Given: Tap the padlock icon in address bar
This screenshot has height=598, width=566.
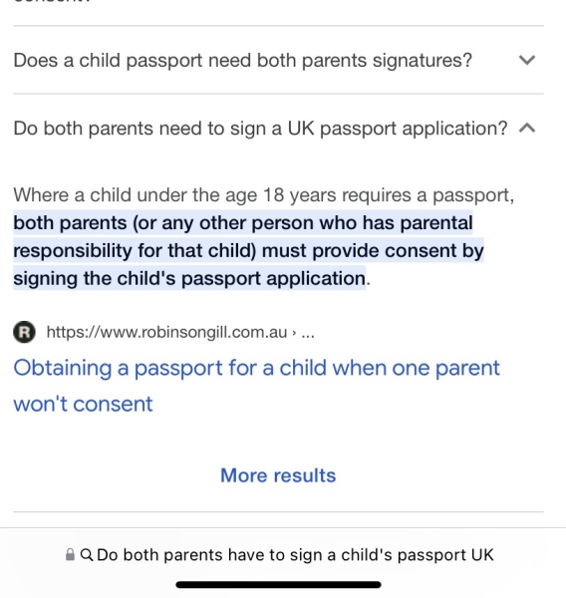Looking at the screenshot, I should [70, 555].
